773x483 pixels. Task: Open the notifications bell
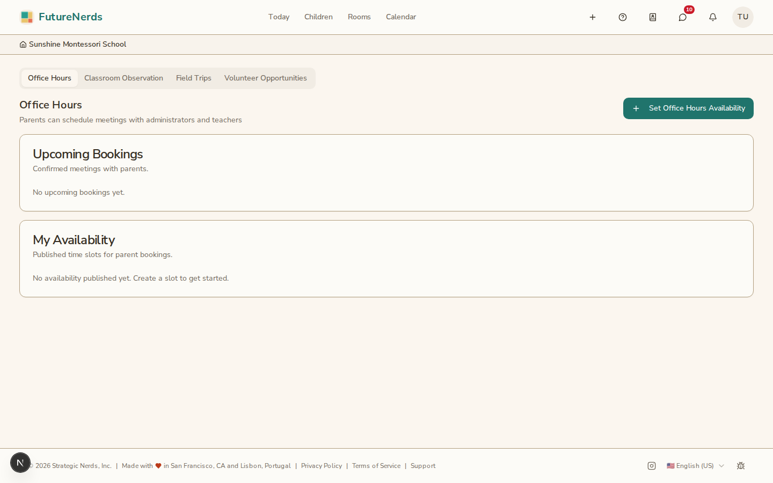[713, 17]
